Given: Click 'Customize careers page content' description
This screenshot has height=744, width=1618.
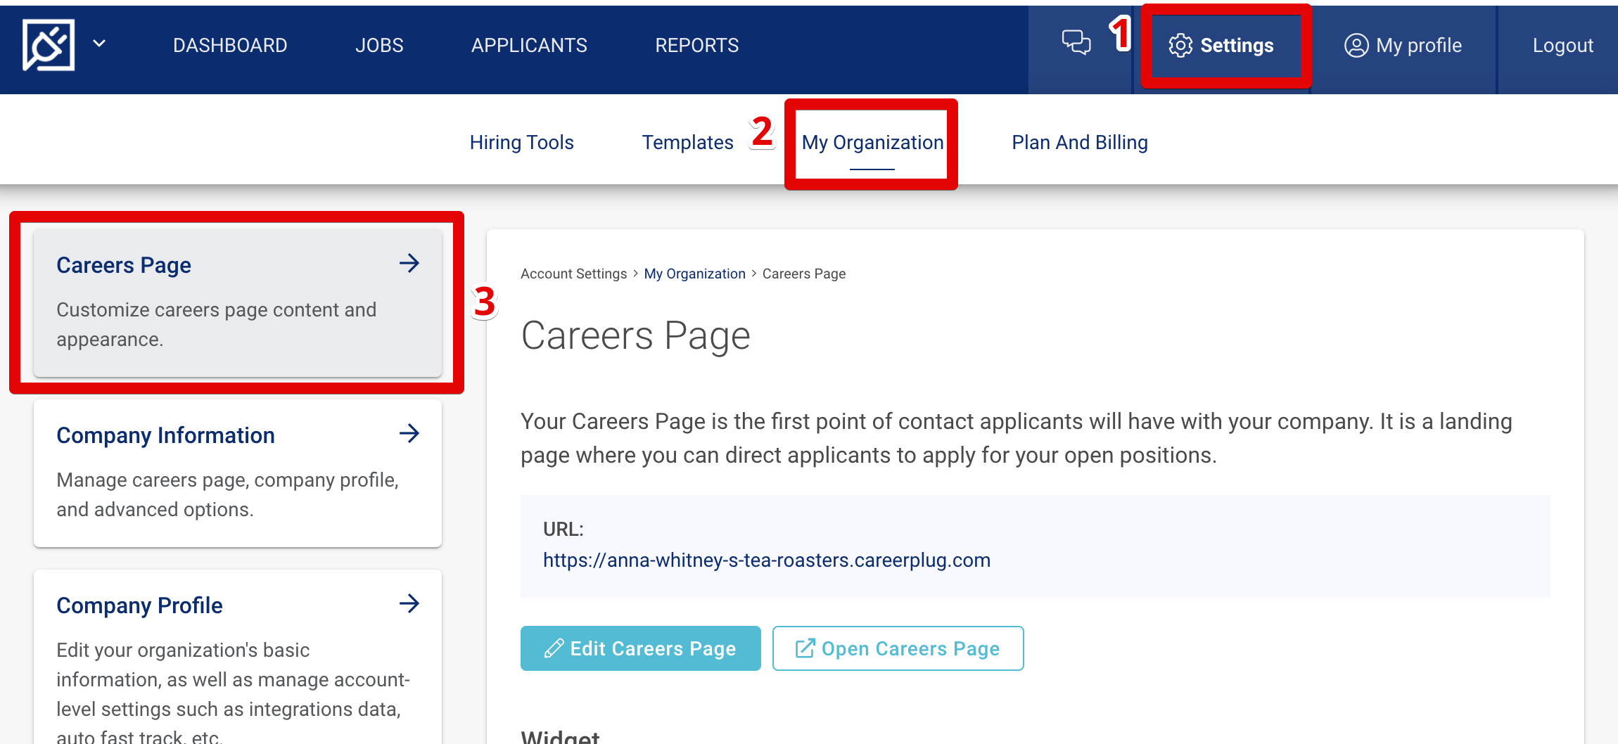Looking at the screenshot, I should tap(217, 324).
